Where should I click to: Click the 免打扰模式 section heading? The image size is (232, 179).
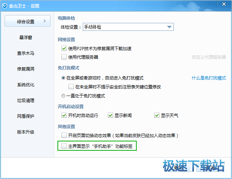[69, 68]
